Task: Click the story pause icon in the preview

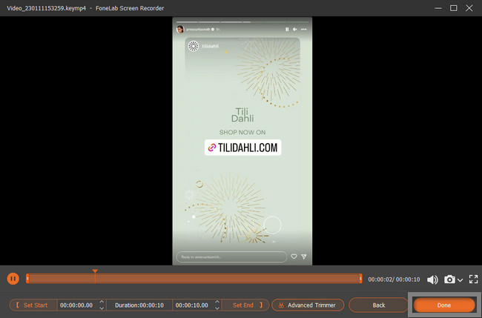Action: coord(287,30)
